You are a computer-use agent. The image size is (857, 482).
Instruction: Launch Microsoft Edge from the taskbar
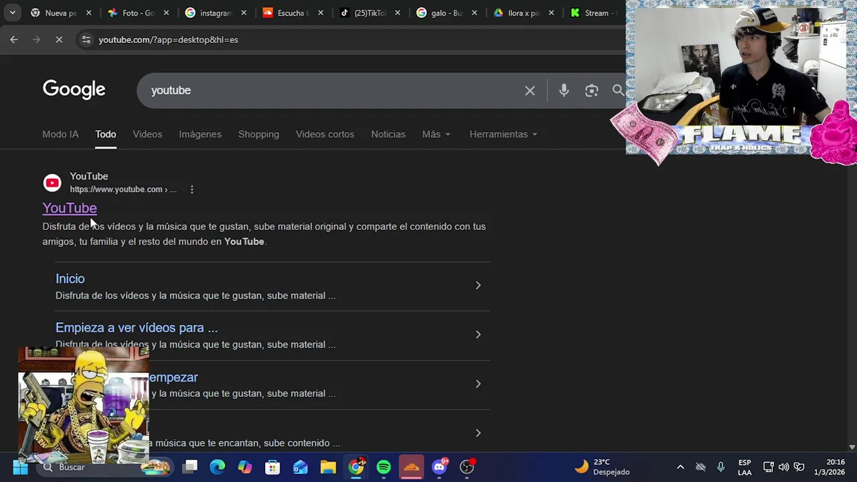point(218,467)
